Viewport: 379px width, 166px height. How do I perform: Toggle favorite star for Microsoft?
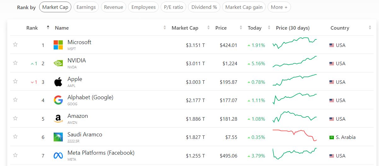[x=15, y=44]
